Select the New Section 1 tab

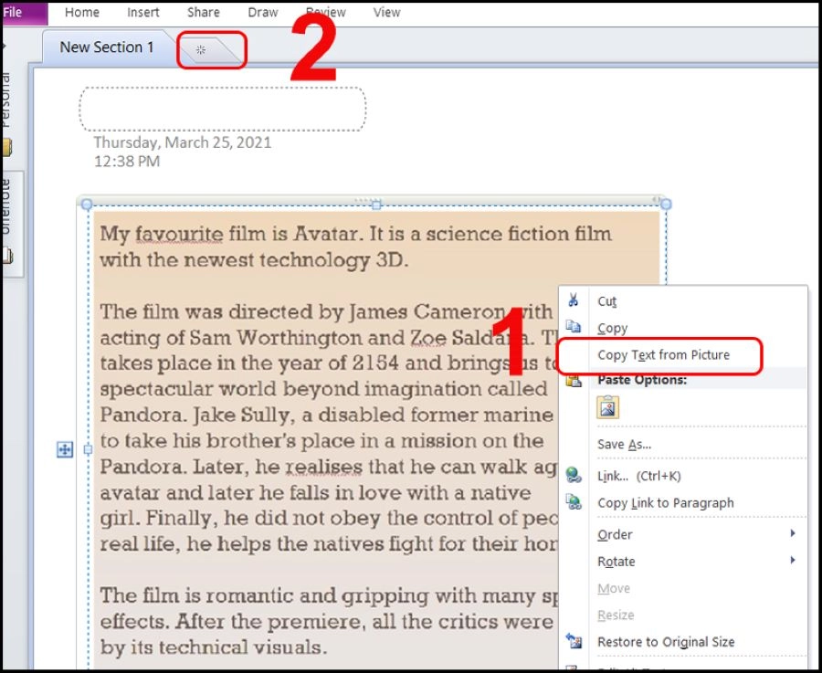107,47
